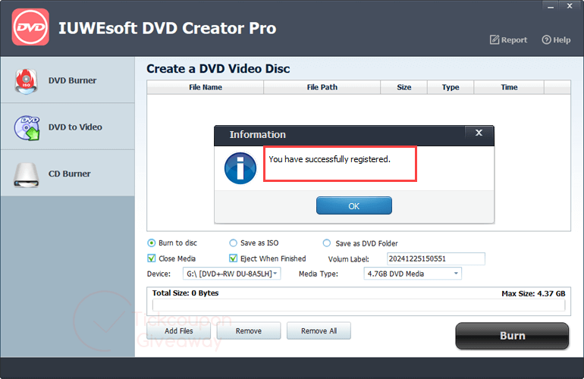Sort by File Path column header
This screenshot has height=379, width=584.
(322, 87)
